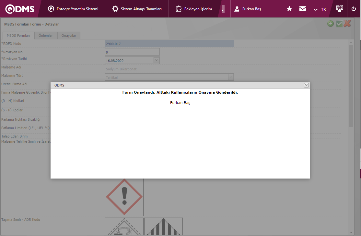Switch to the Onaycılar tab

69,36
